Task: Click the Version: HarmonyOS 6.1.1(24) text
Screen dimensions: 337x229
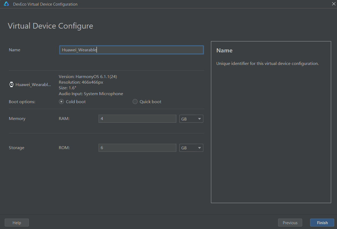Action: tap(88, 77)
